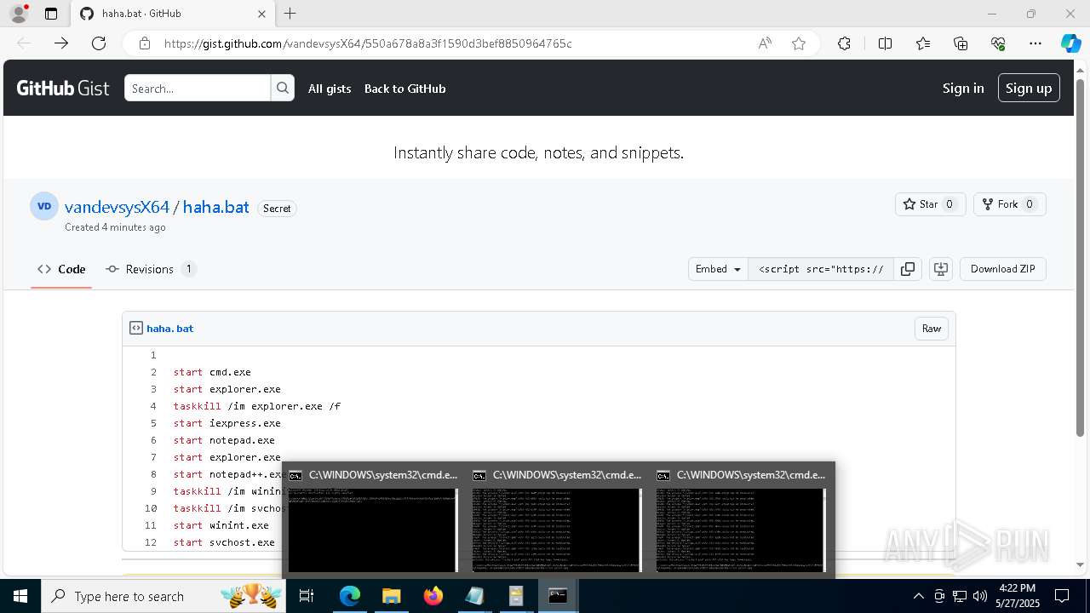Open Favorites list icon
The image size is (1090, 613).
(x=923, y=43)
